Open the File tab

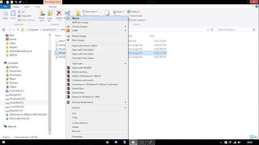click(5, 6)
